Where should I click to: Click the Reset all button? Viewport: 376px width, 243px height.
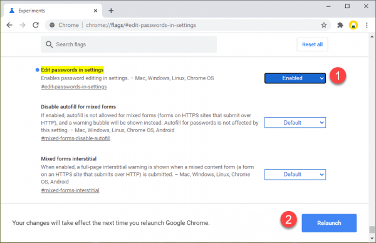(x=312, y=44)
